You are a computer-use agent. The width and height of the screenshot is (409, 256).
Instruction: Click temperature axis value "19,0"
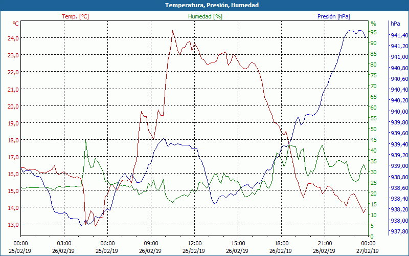point(13,123)
